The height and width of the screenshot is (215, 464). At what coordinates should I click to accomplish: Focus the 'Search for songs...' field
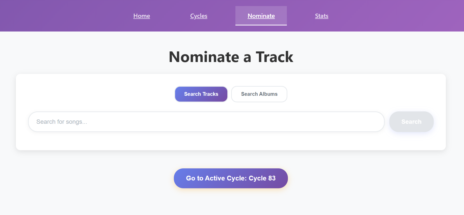206,122
